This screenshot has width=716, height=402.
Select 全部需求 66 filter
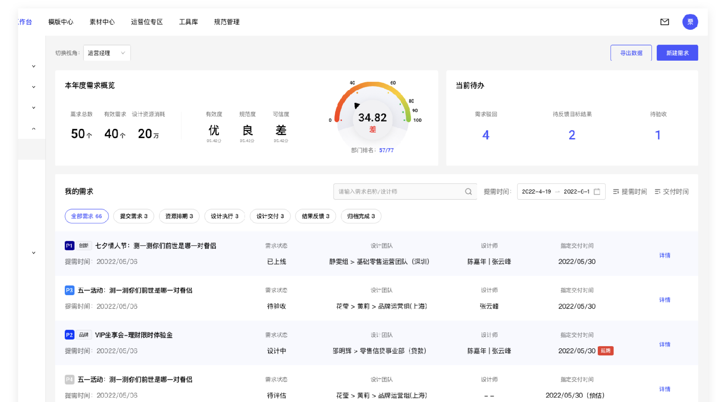[x=87, y=216]
